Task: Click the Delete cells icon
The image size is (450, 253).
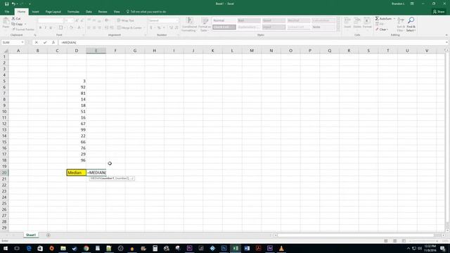Action: [x=357, y=20]
